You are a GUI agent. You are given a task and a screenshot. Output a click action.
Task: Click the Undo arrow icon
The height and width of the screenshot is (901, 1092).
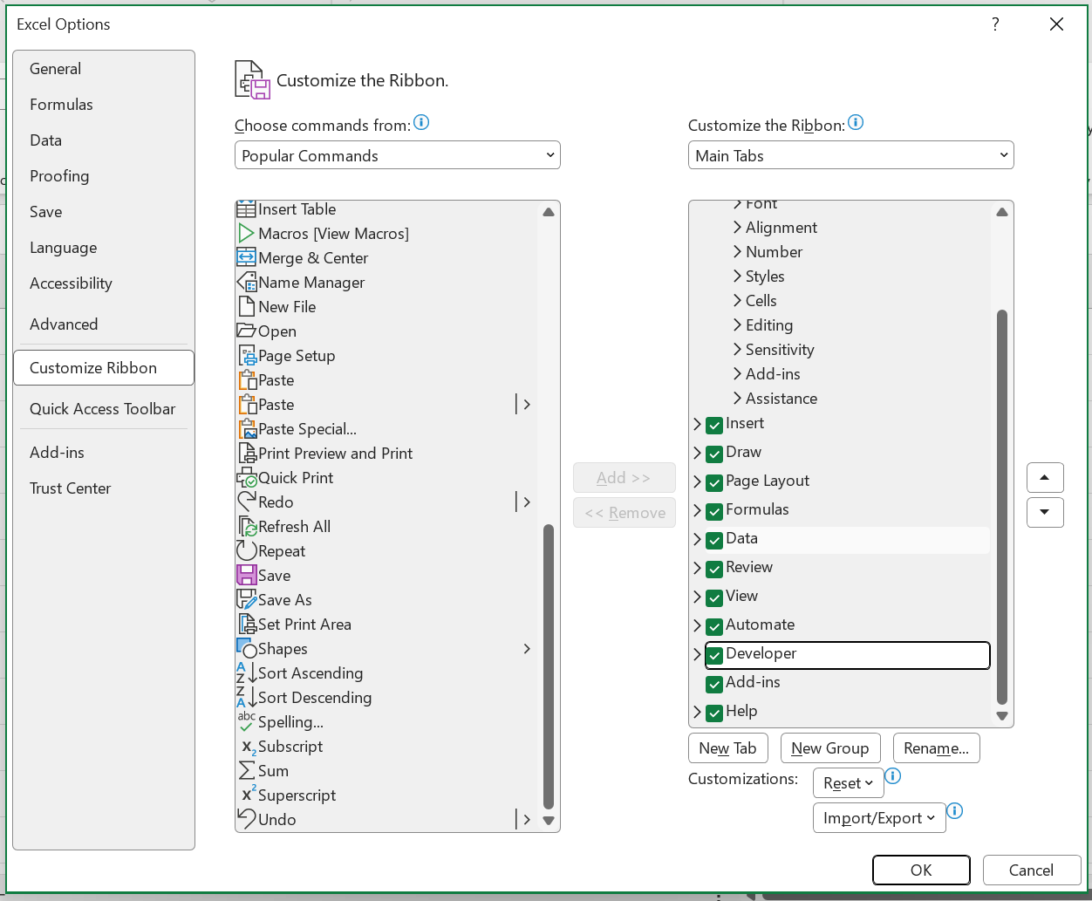(x=246, y=819)
